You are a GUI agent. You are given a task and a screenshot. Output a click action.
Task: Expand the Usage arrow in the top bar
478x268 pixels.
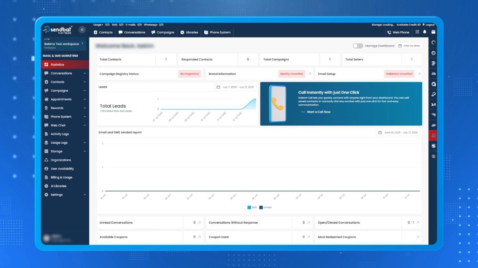(x=102, y=25)
